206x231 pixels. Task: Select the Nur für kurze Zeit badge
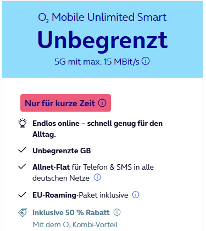click(x=65, y=103)
